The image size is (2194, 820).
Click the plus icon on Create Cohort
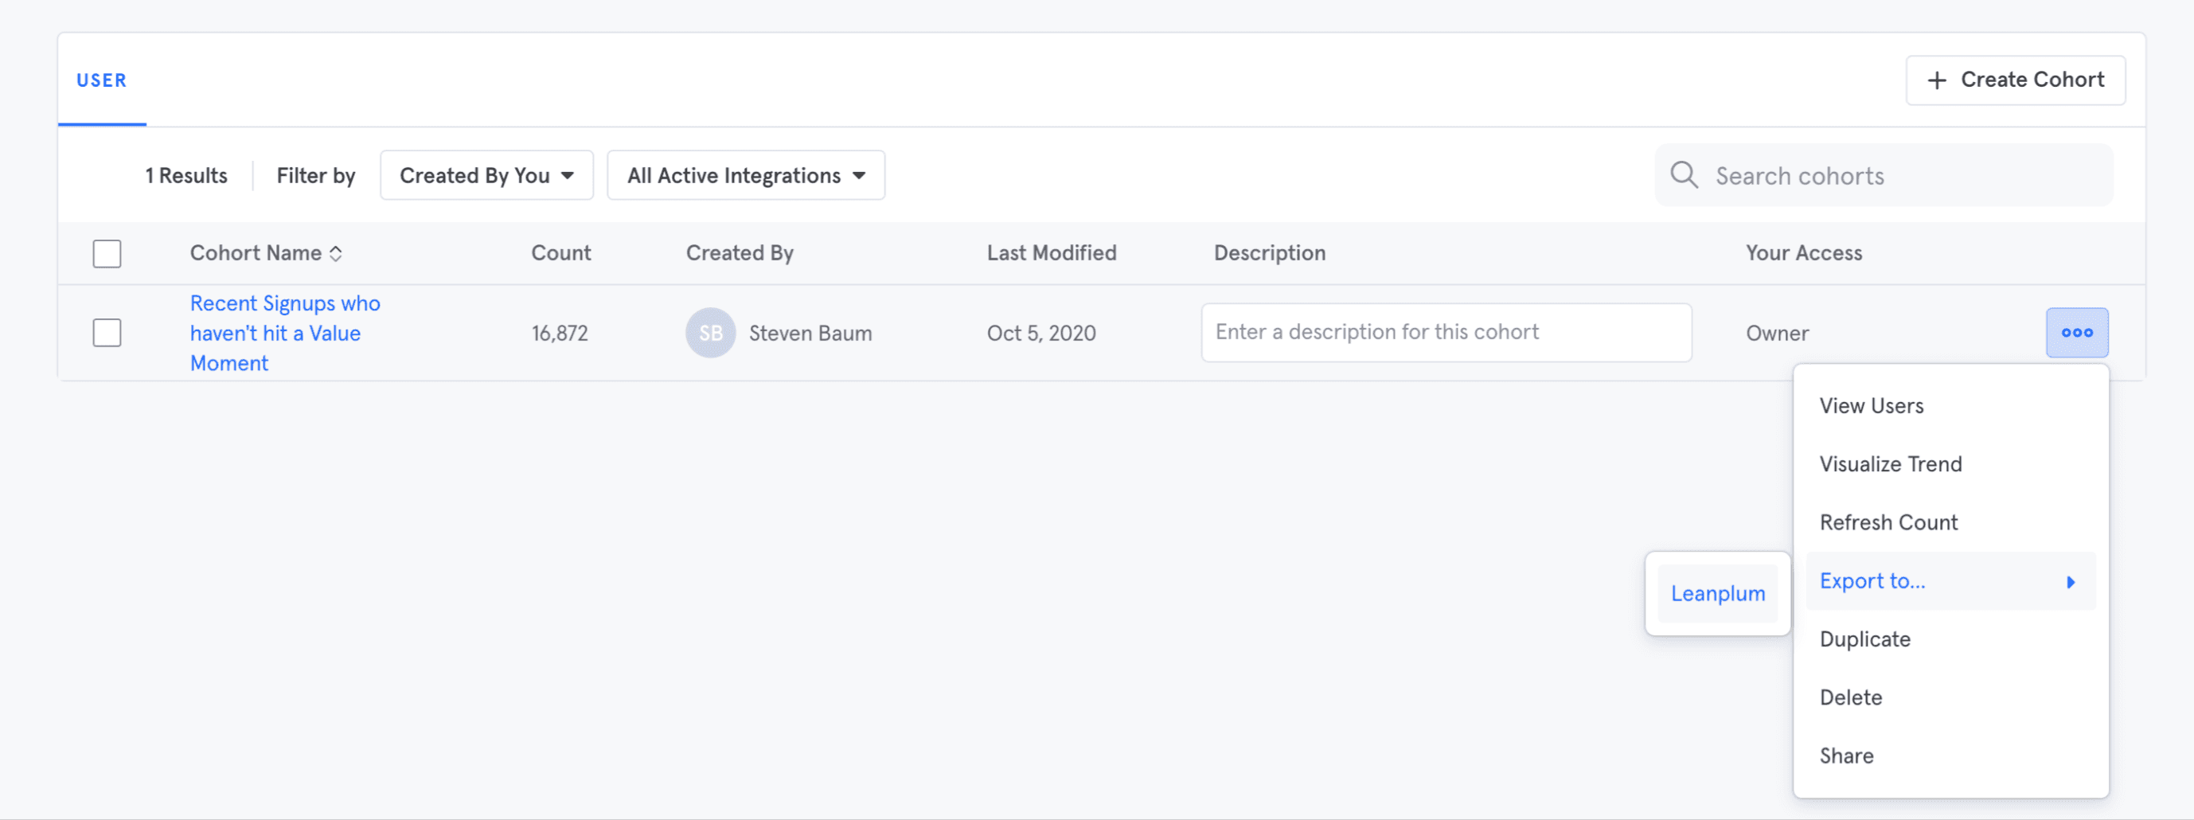pos(1937,80)
